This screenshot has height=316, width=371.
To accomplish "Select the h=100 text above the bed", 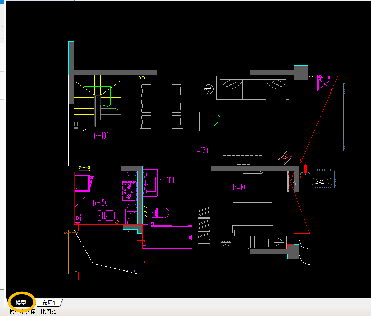I will (x=240, y=187).
